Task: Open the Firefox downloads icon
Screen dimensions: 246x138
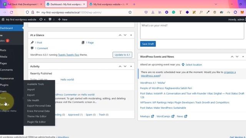Action: 153,12
